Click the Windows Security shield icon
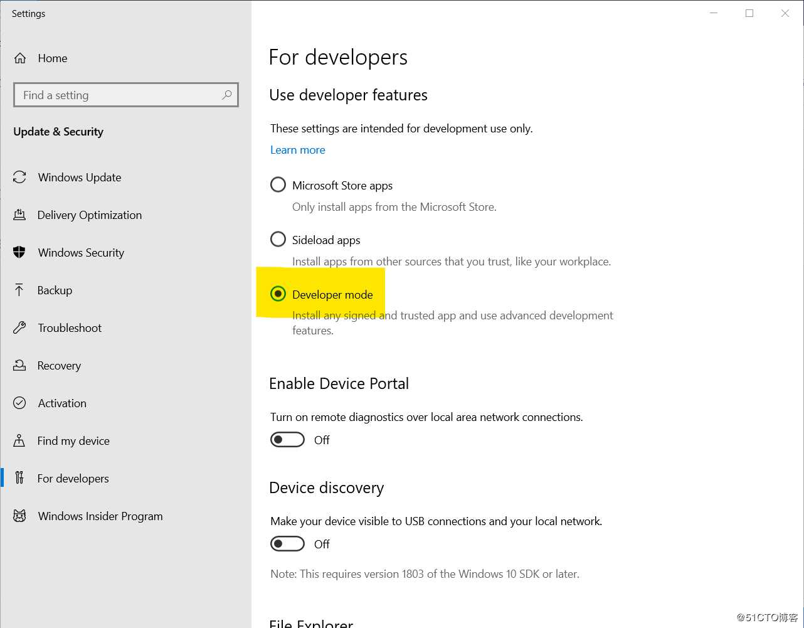804x628 pixels. [20, 253]
